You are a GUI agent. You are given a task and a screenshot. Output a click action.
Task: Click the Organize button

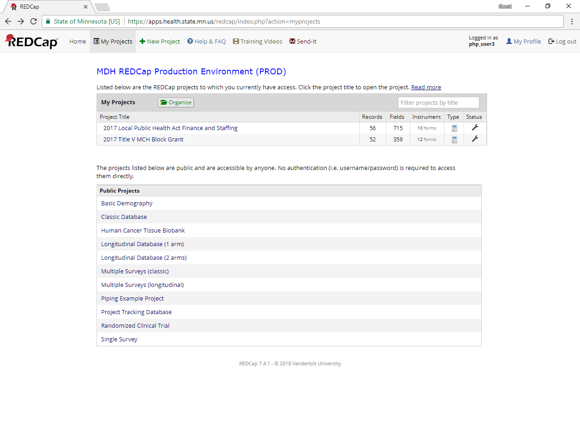point(176,102)
